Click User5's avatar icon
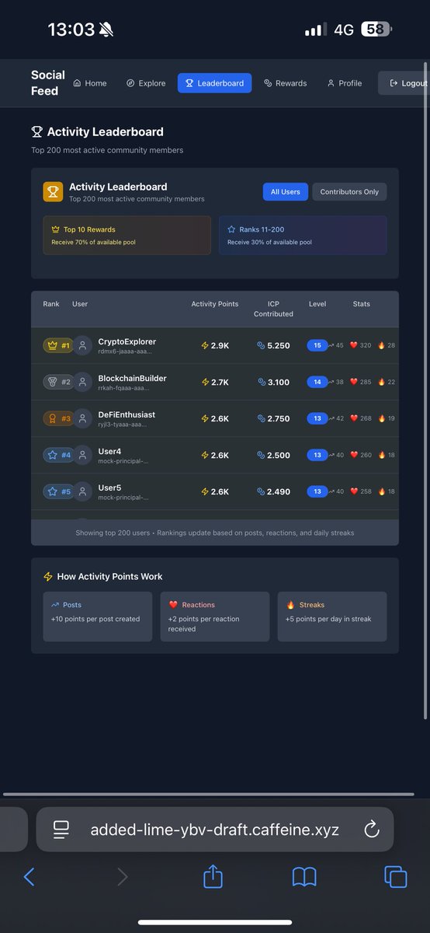Screen dimensions: 430x933 tap(83, 491)
